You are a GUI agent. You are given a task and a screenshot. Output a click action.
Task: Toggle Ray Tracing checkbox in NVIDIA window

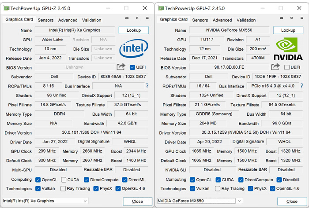pos(218,189)
